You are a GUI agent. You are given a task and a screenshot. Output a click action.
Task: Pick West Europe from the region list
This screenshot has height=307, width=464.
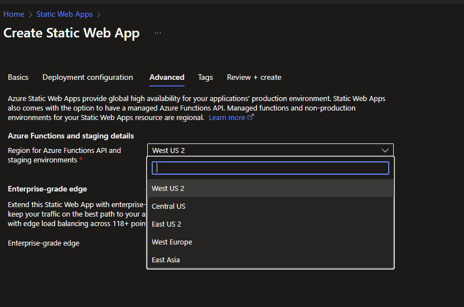point(270,242)
